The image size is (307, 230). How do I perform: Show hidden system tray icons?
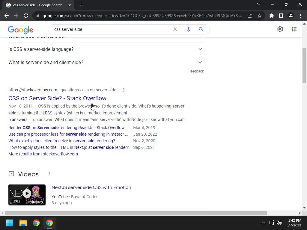[264, 223]
